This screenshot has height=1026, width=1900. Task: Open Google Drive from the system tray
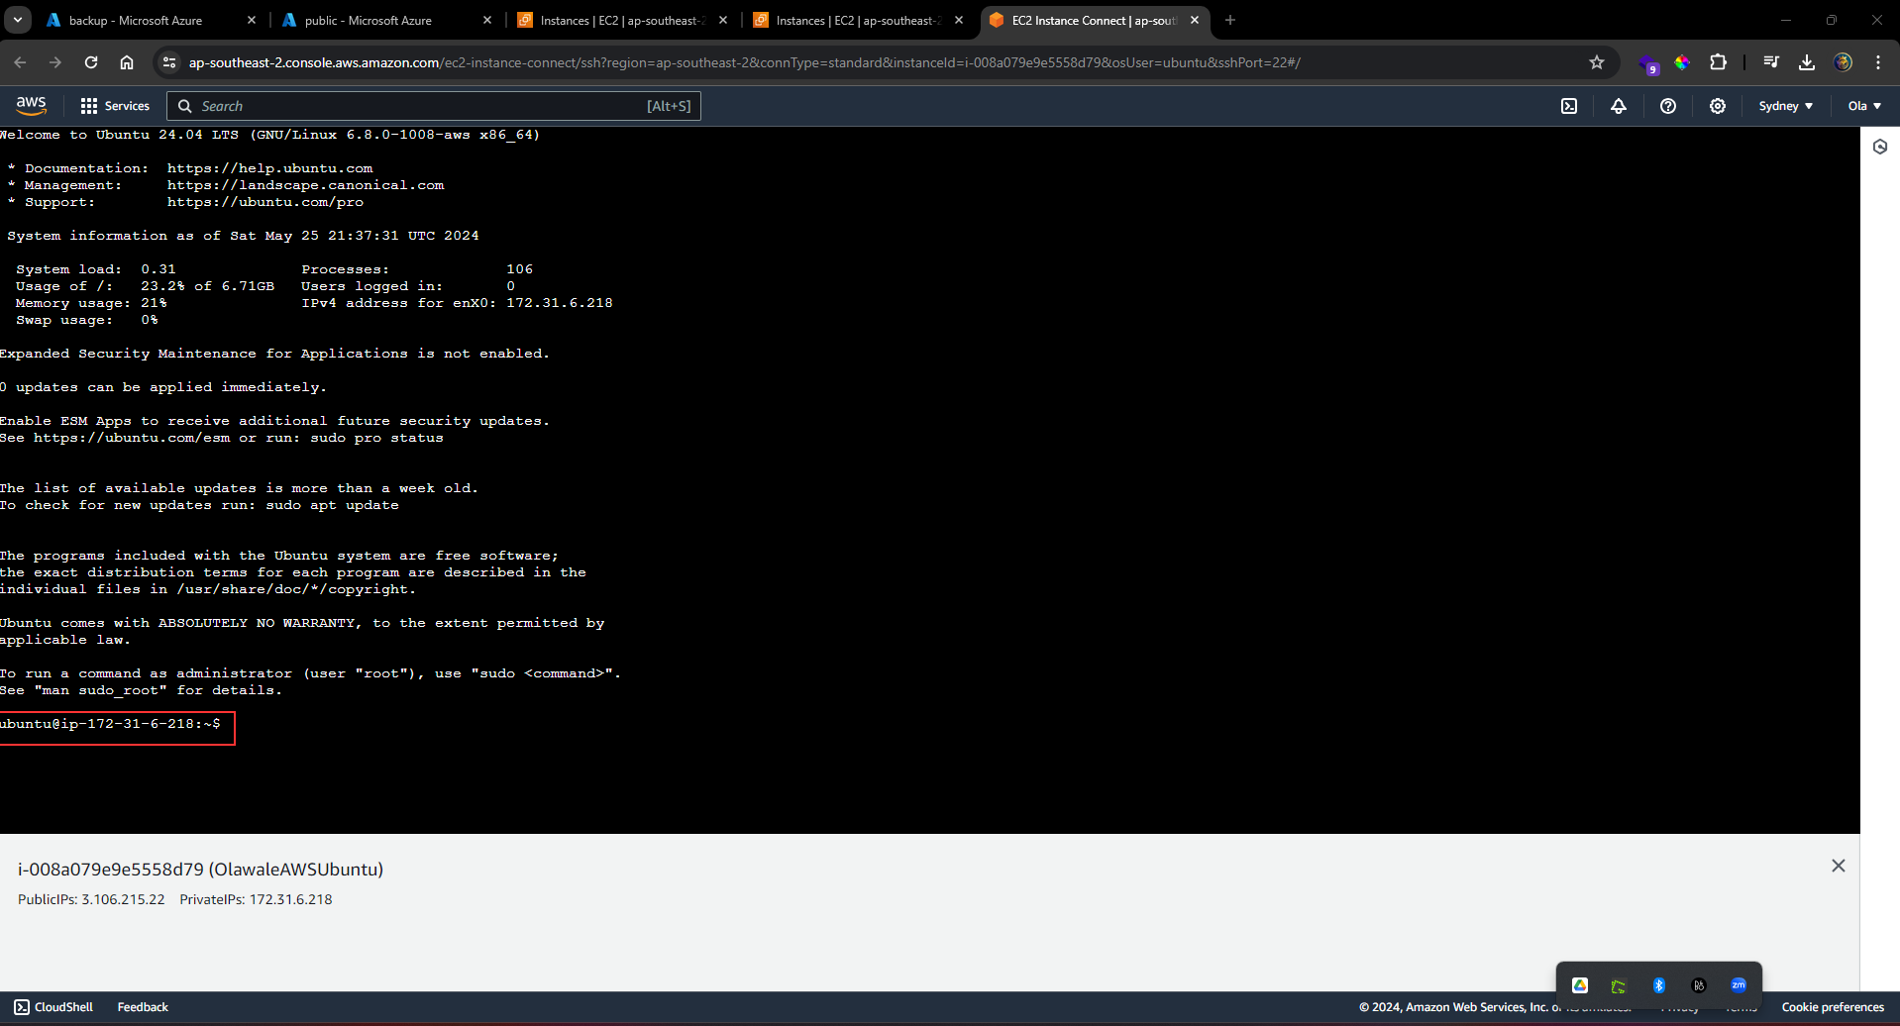click(1580, 984)
